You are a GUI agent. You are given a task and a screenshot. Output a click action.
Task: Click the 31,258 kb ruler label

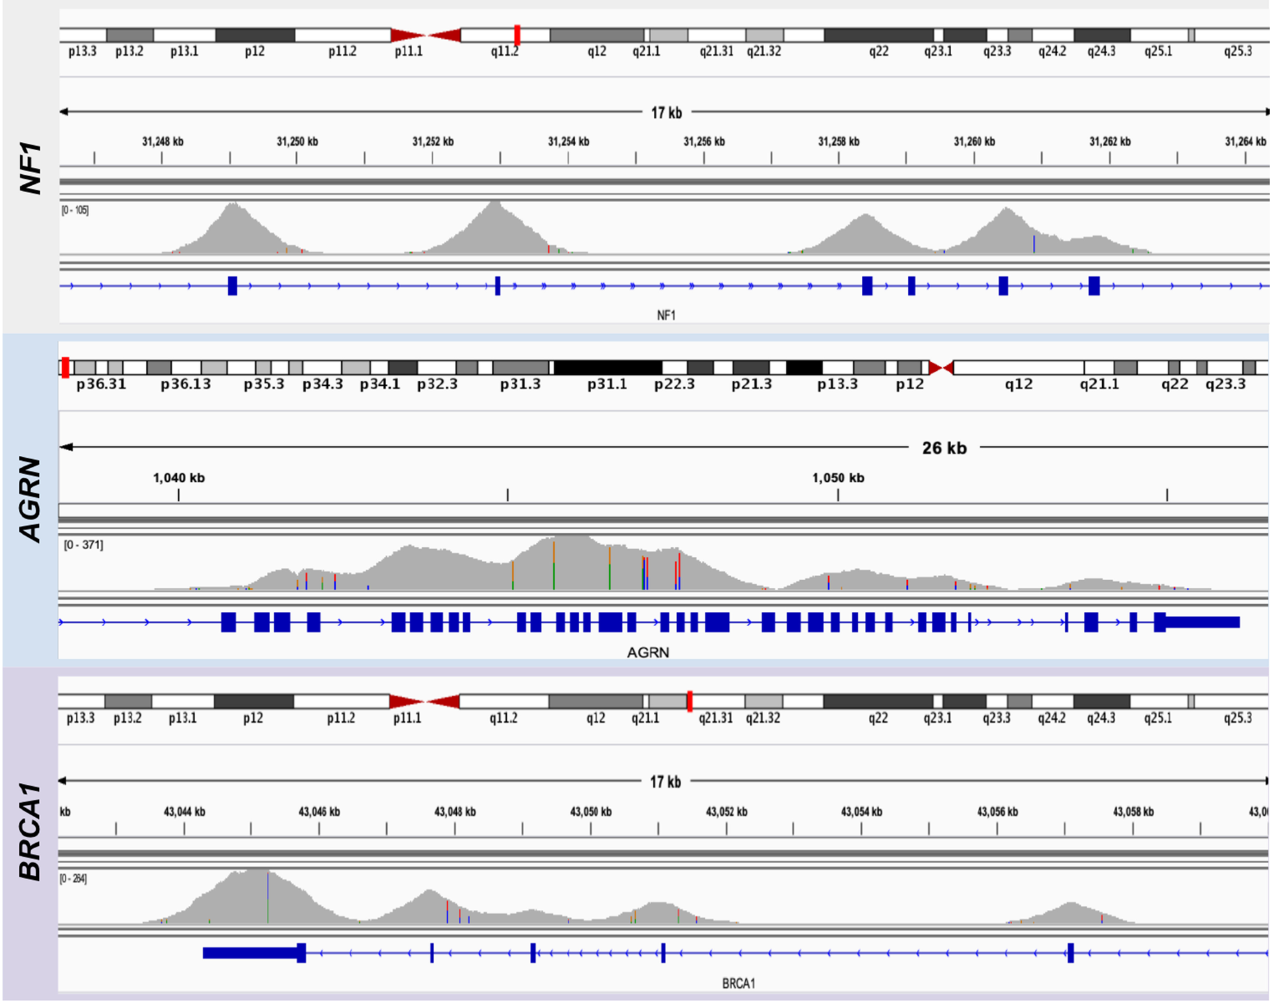(838, 141)
